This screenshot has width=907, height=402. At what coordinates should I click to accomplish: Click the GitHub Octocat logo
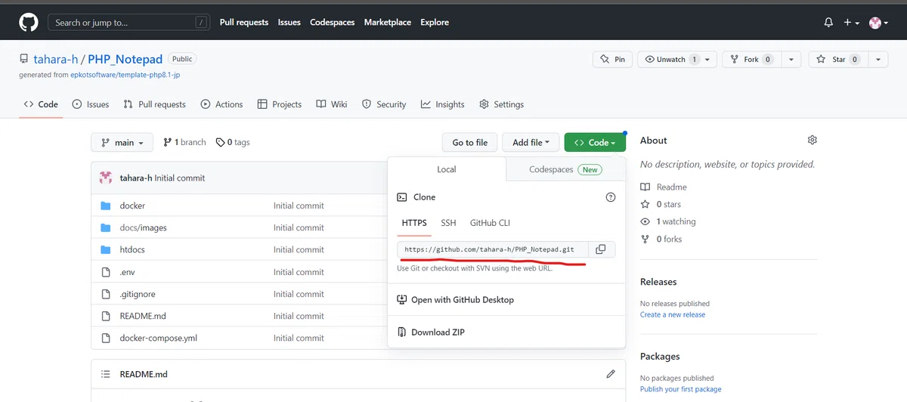tap(29, 23)
